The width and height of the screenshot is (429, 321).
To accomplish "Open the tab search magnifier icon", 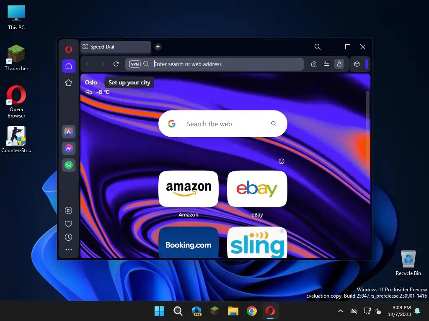I will [x=318, y=47].
